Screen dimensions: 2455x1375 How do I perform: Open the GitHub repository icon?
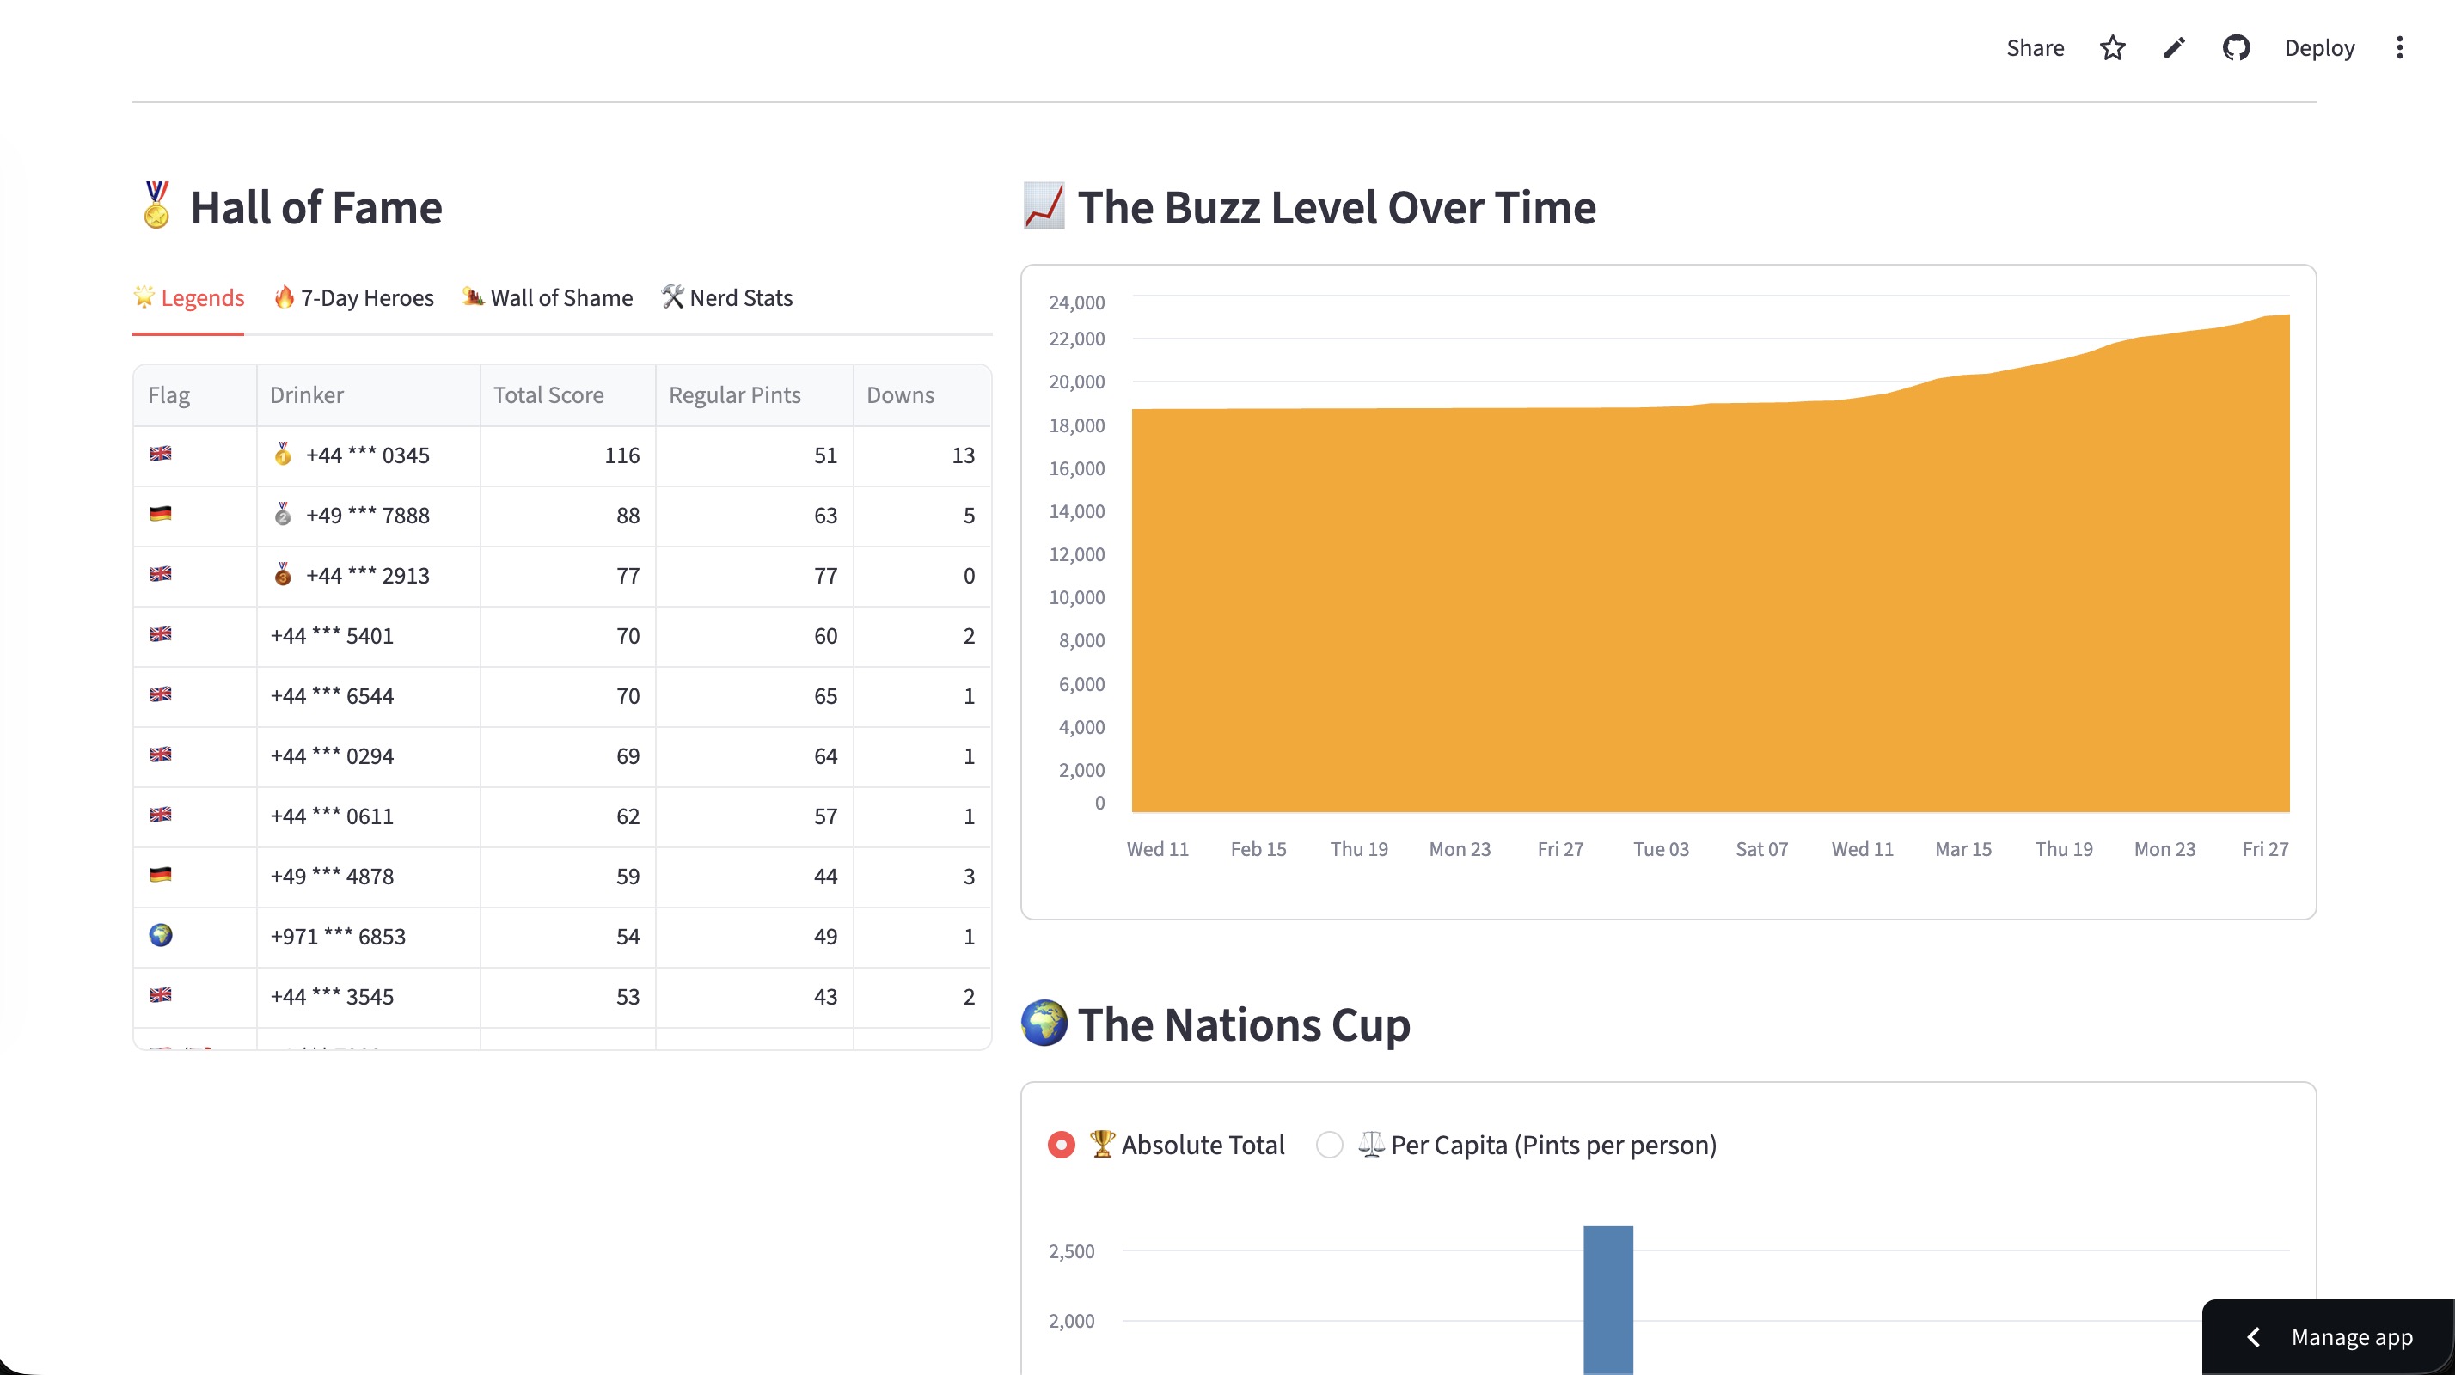pyautogui.click(x=2236, y=47)
